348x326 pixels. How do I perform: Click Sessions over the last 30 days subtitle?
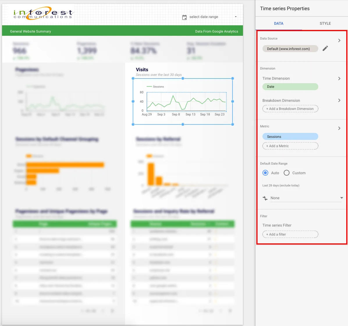tap(159, 75)
